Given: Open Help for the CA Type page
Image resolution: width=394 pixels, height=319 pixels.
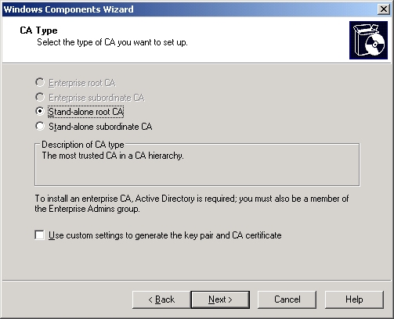Looking at the screenshot, I should click(x=354, y=299).
